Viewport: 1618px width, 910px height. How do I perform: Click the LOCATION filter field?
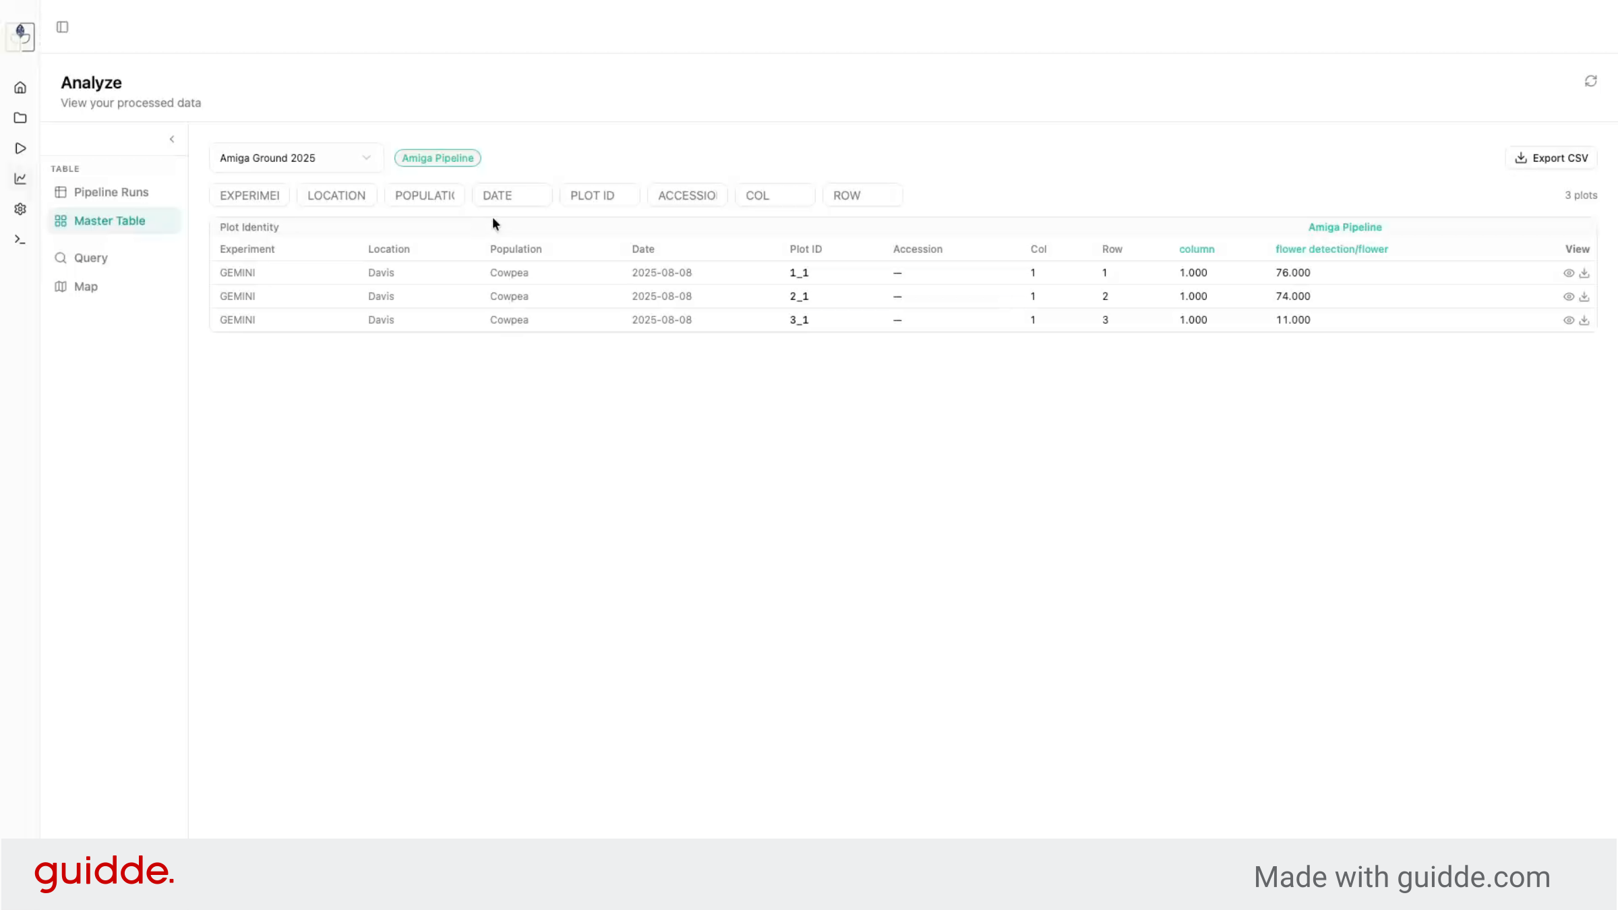click(336, 195)
